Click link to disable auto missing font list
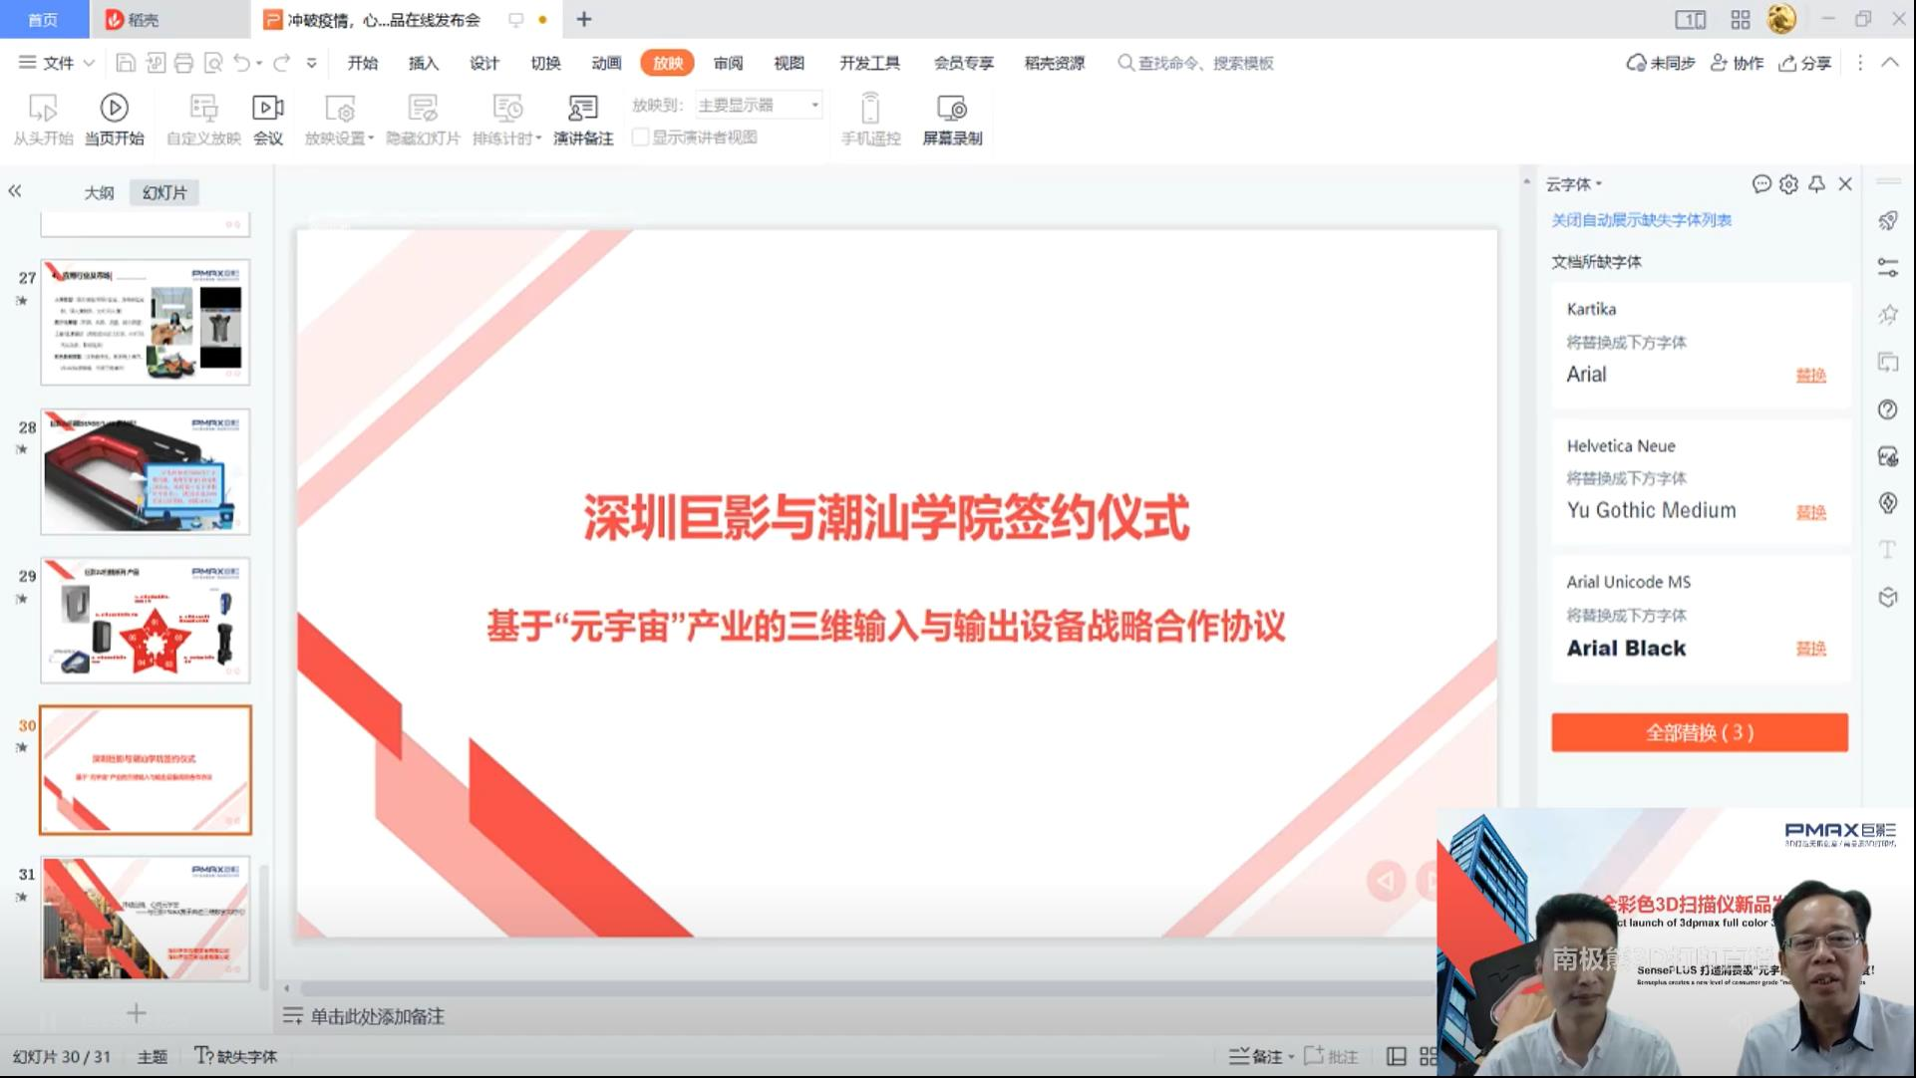 tap(1641, 220)
